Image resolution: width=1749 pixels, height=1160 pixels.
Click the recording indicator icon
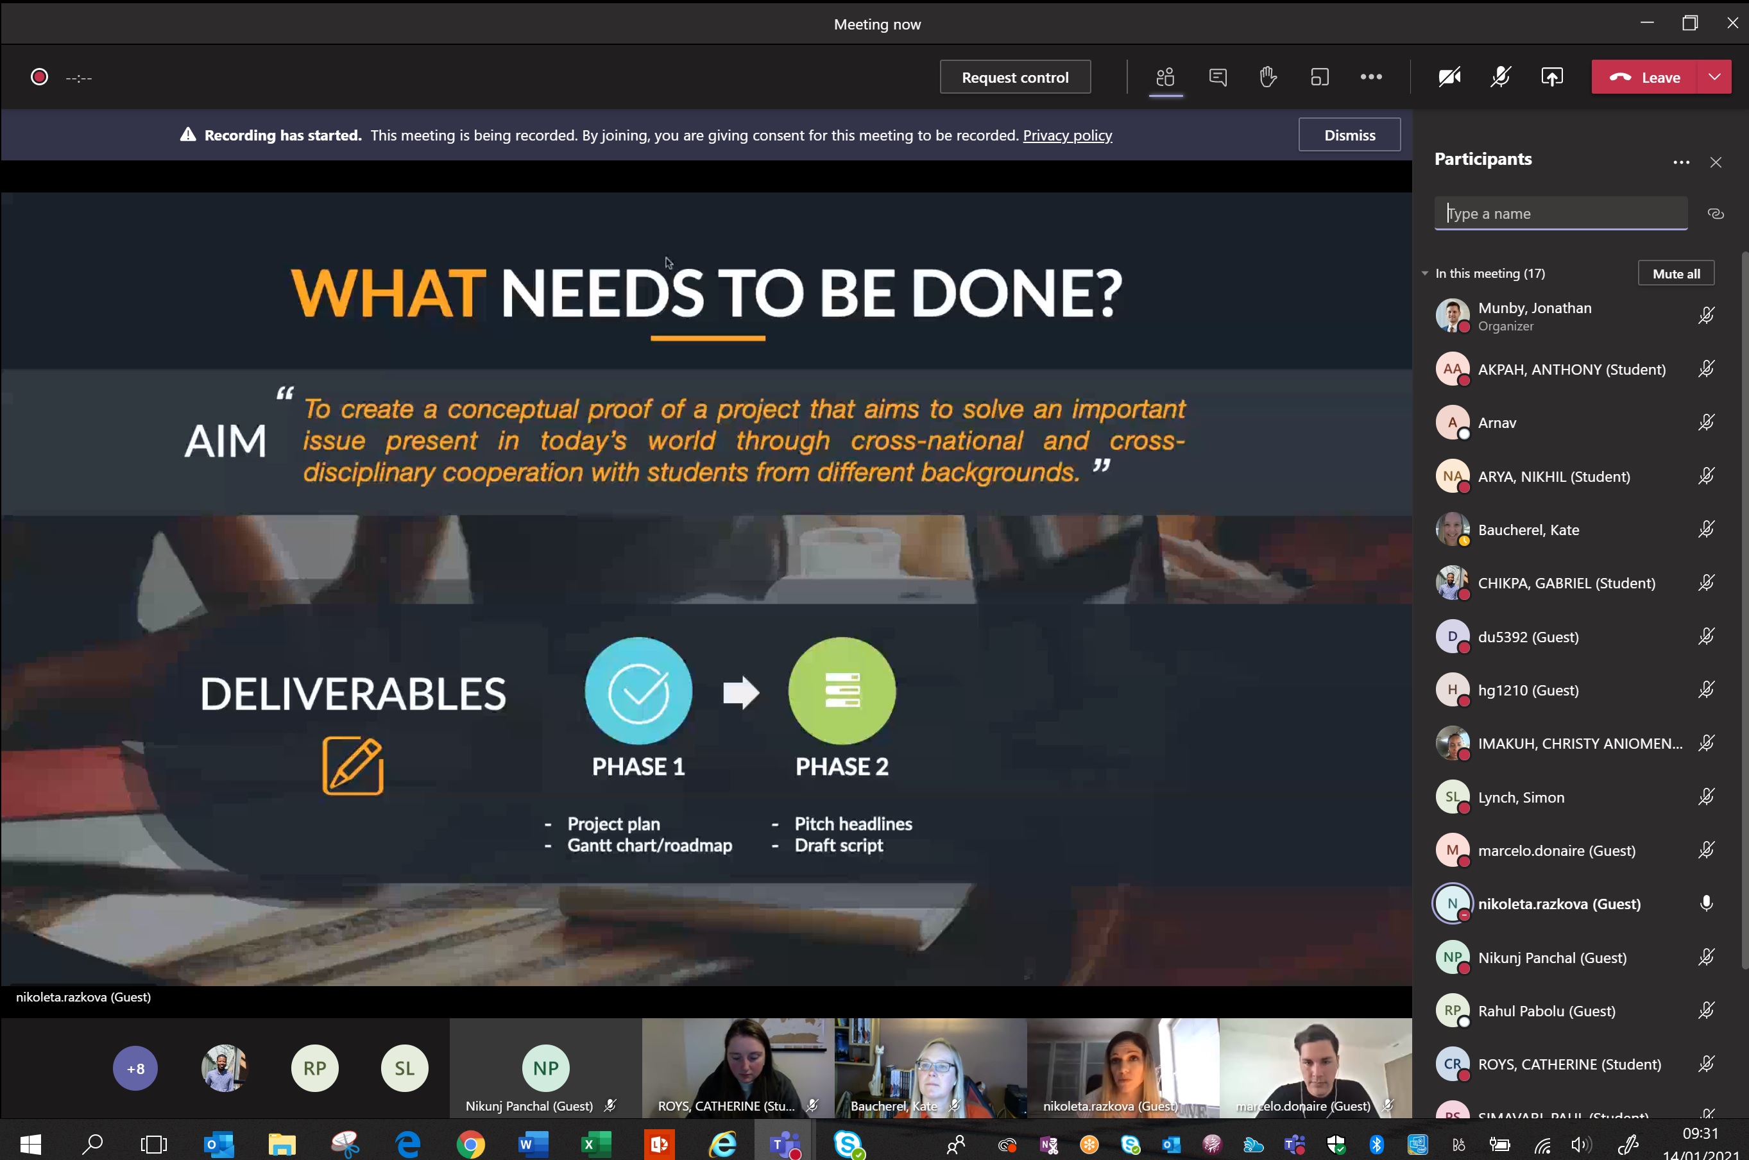pyautogui.click(x=39, y=77)
